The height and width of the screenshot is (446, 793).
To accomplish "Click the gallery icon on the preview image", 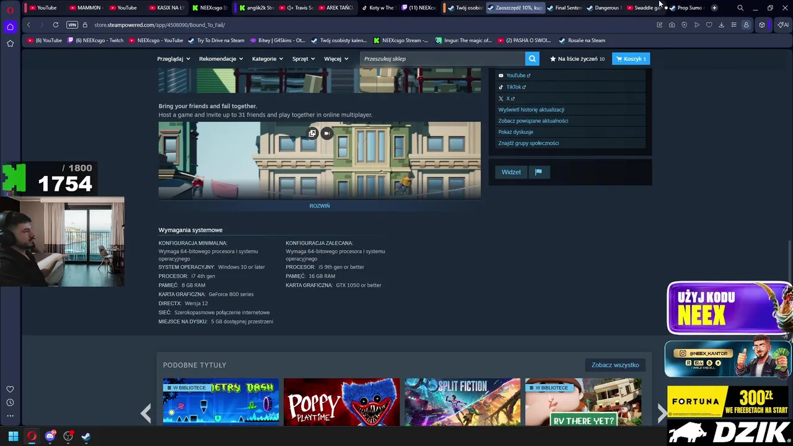I will click(312, 133).
